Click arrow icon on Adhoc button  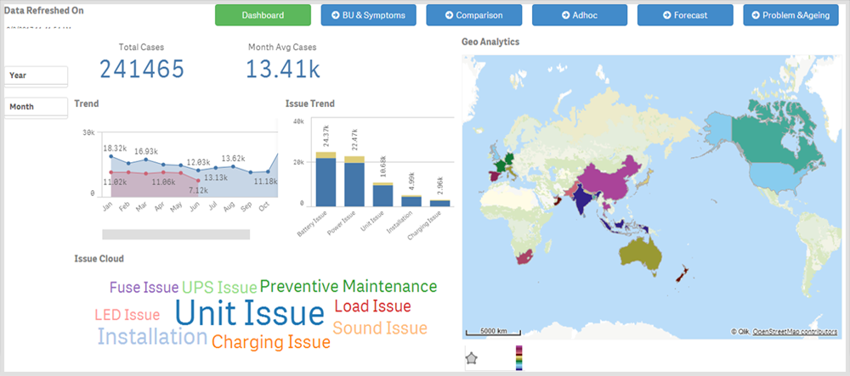tap(565, 15)
